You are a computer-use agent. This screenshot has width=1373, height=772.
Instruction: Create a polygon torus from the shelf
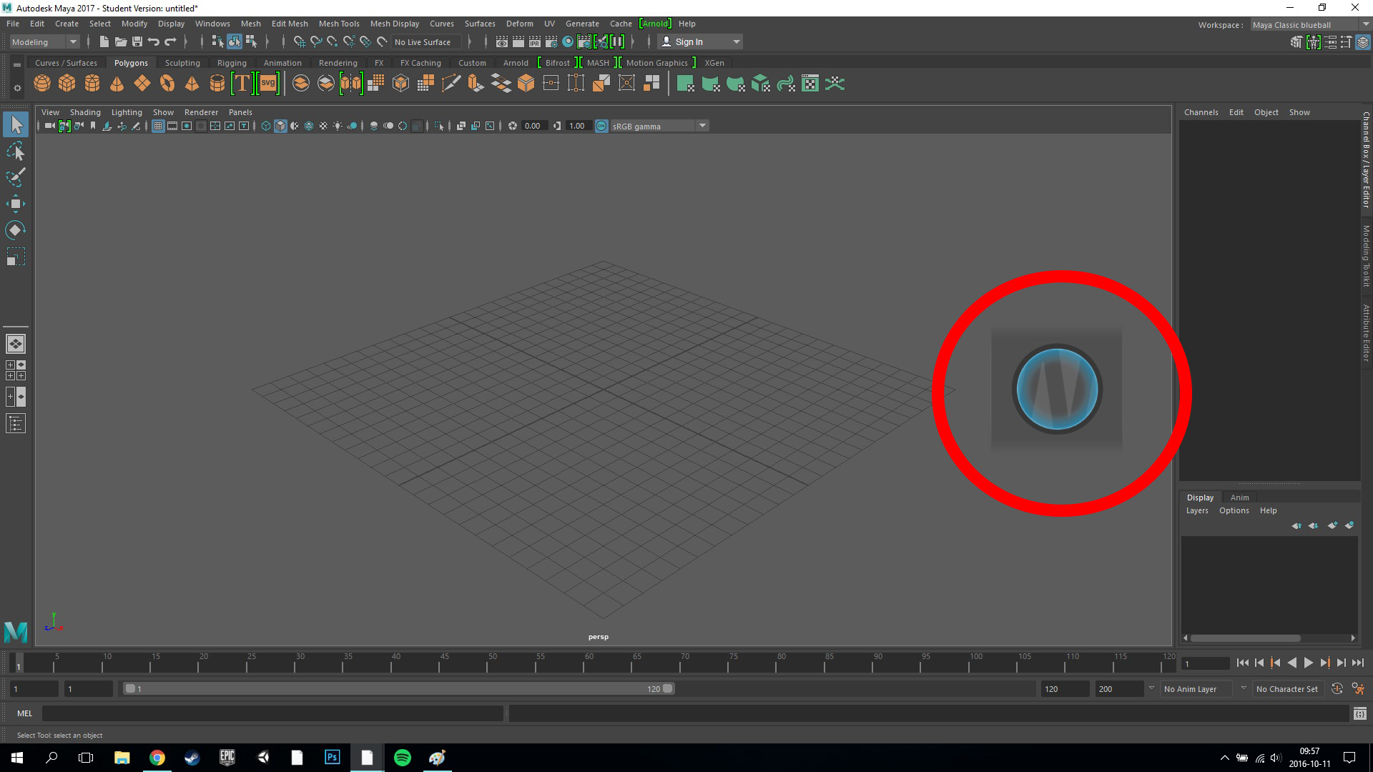click(167, 84)
